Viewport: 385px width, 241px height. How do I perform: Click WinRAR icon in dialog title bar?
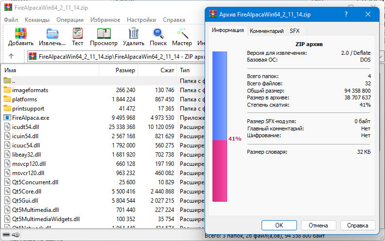(213, 14)
